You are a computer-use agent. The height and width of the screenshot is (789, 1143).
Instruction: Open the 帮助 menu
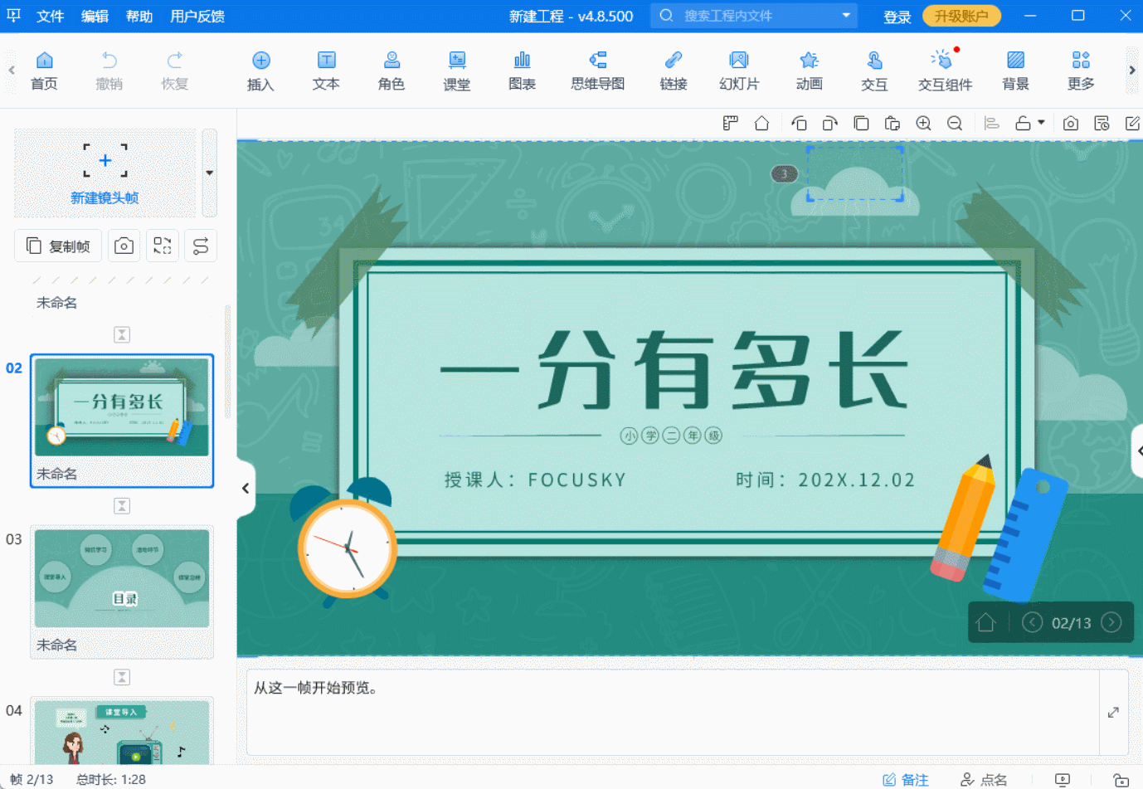point(139,17)
